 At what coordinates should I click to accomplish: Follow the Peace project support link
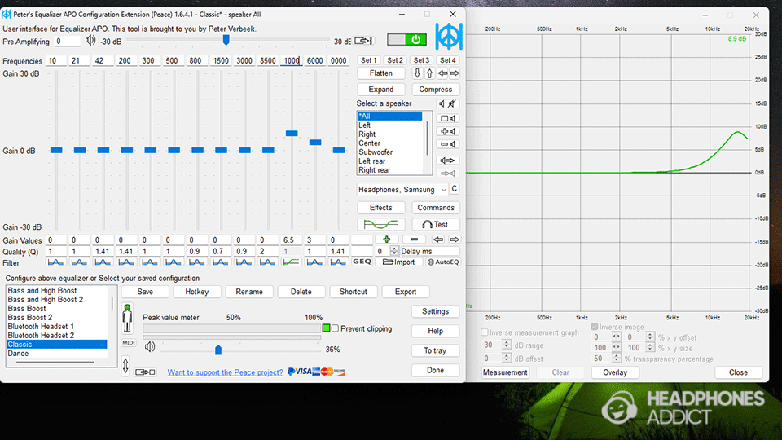coord(225,372)
